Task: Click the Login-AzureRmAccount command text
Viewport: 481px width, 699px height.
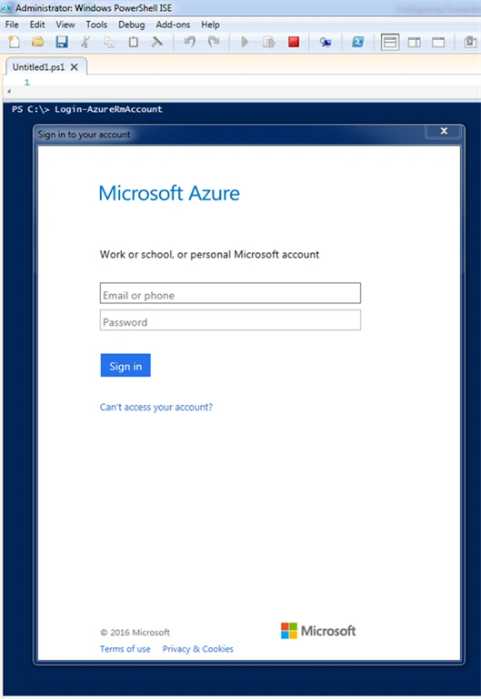Action: 109,109
